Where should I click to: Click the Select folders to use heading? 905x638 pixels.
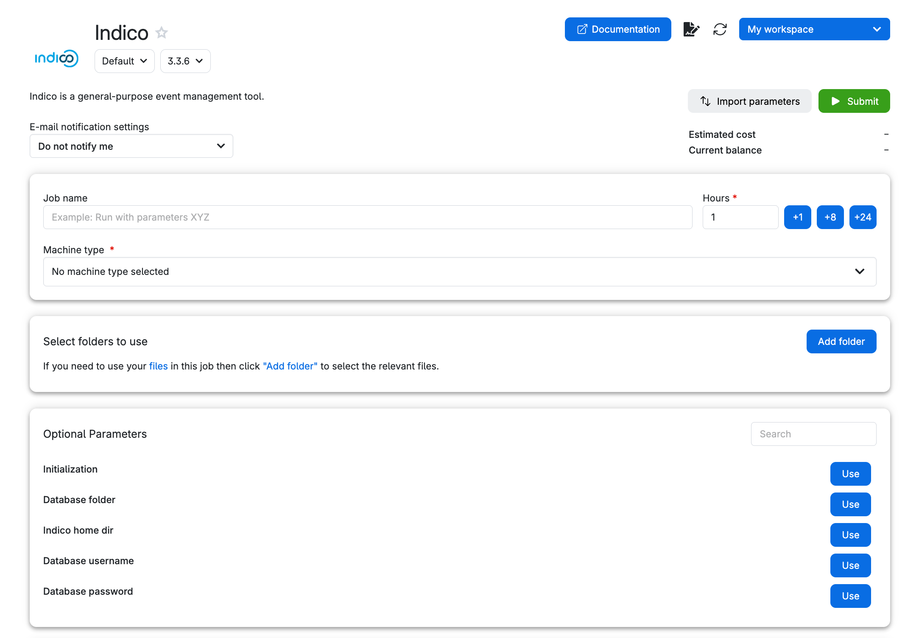pos(95,341)
